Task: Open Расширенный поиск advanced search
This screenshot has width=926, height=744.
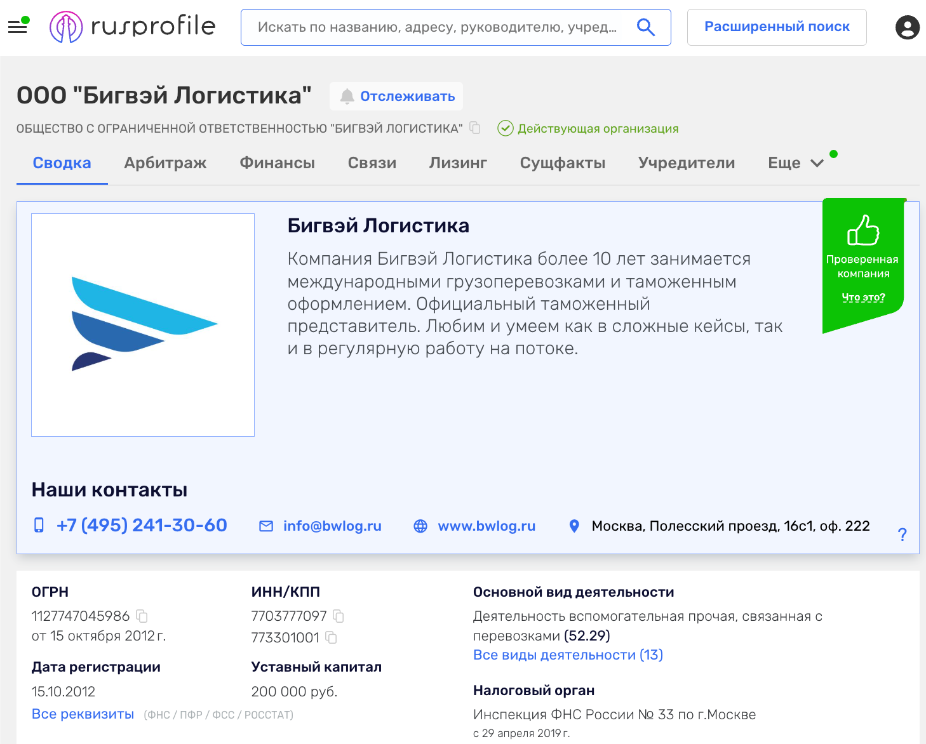Action: [x=777, y=27]
